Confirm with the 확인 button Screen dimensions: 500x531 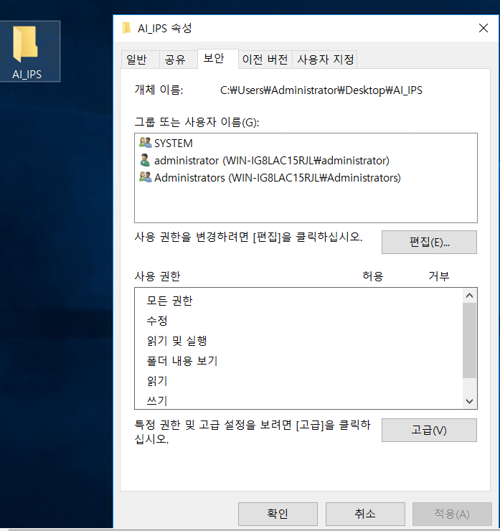click(x=278, y=514)
